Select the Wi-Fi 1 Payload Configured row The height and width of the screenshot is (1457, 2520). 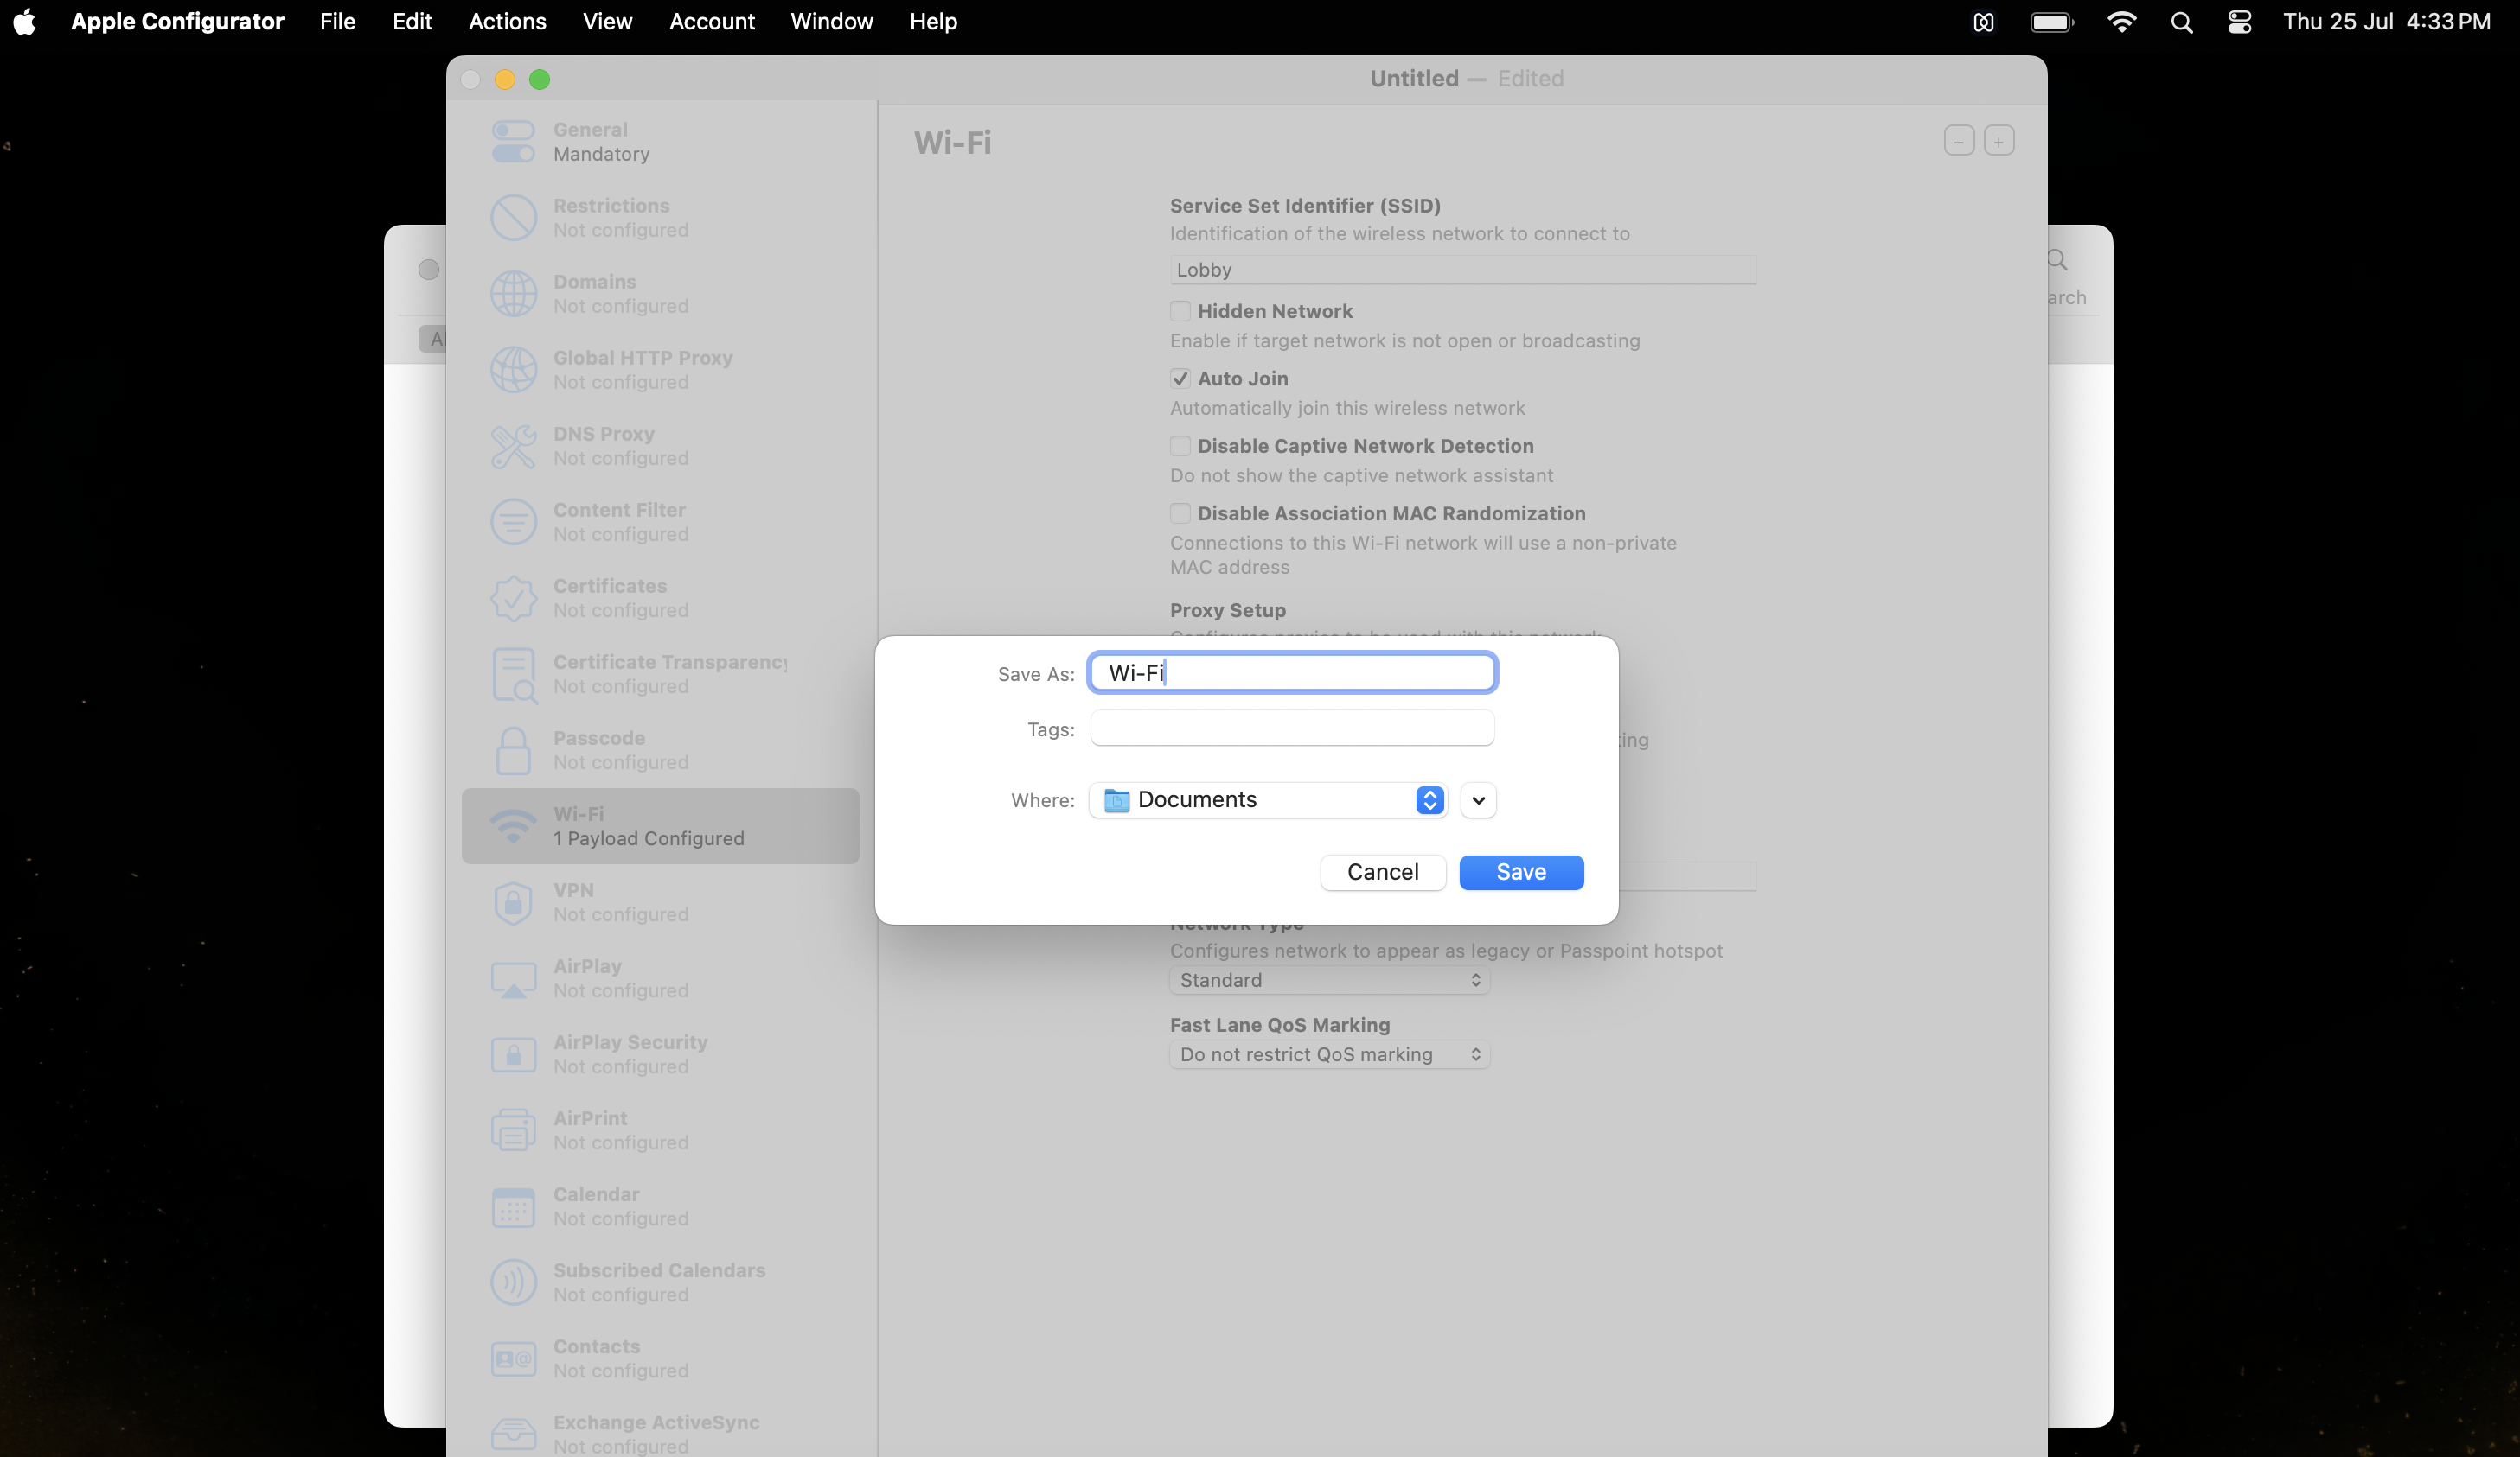[x=660, y=826]
